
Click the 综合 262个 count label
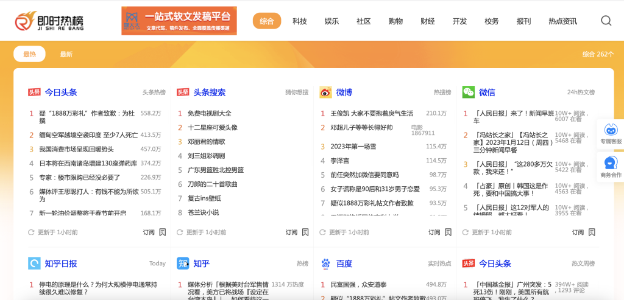tap(598, 54)
